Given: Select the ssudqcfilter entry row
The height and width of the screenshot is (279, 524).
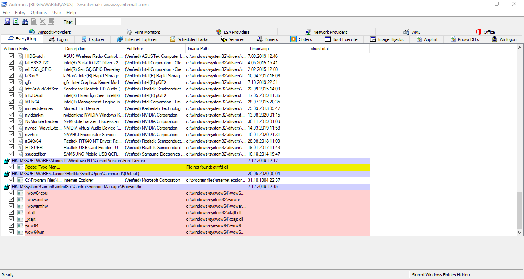Looking at the screenshot, I should [x=186, y=154].
